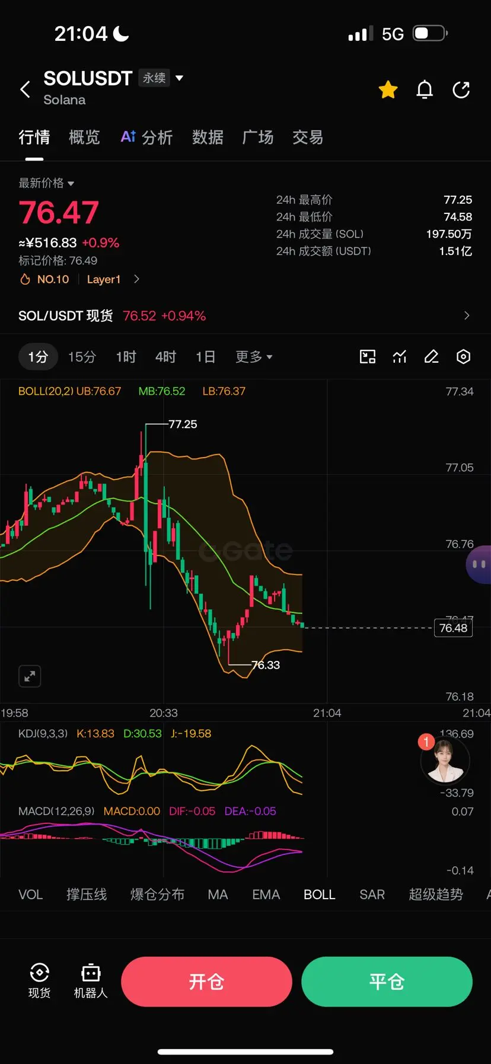The height and width of the screenshot is (1064, 491).
Task: Tap the red 开仓 button
Action: (x=206, y=982)
